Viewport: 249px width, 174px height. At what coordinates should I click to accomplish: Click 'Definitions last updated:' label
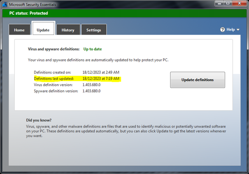pyautogui.click(x=54, y=78)
